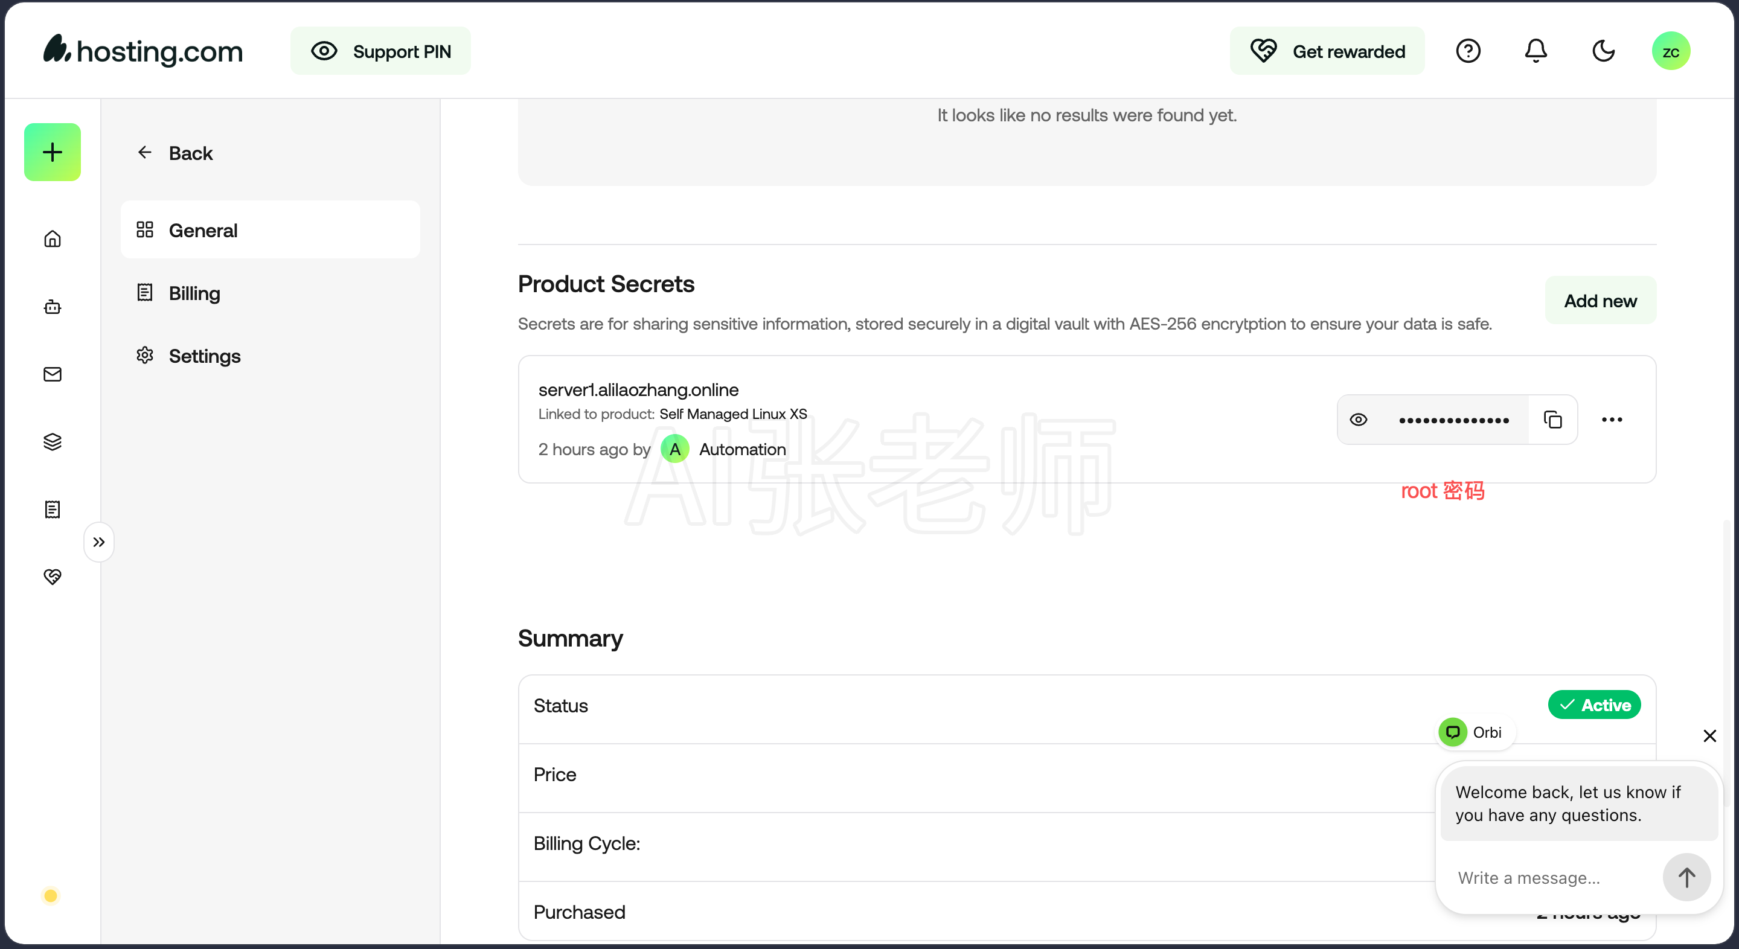Image resolution: width=1739 pixels, height=949 pixels.
Task: Toggle dark mode moon icon
Action: click(1603, 51)
